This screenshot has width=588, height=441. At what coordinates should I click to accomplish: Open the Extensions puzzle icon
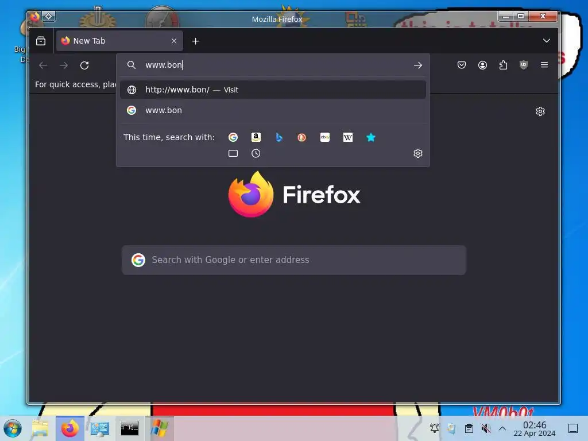tap(503, 65)
